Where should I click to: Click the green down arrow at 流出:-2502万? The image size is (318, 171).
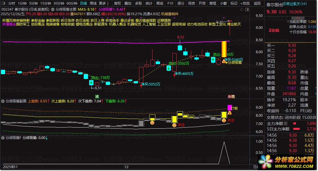pyautogui.click(x=169, y=68)
